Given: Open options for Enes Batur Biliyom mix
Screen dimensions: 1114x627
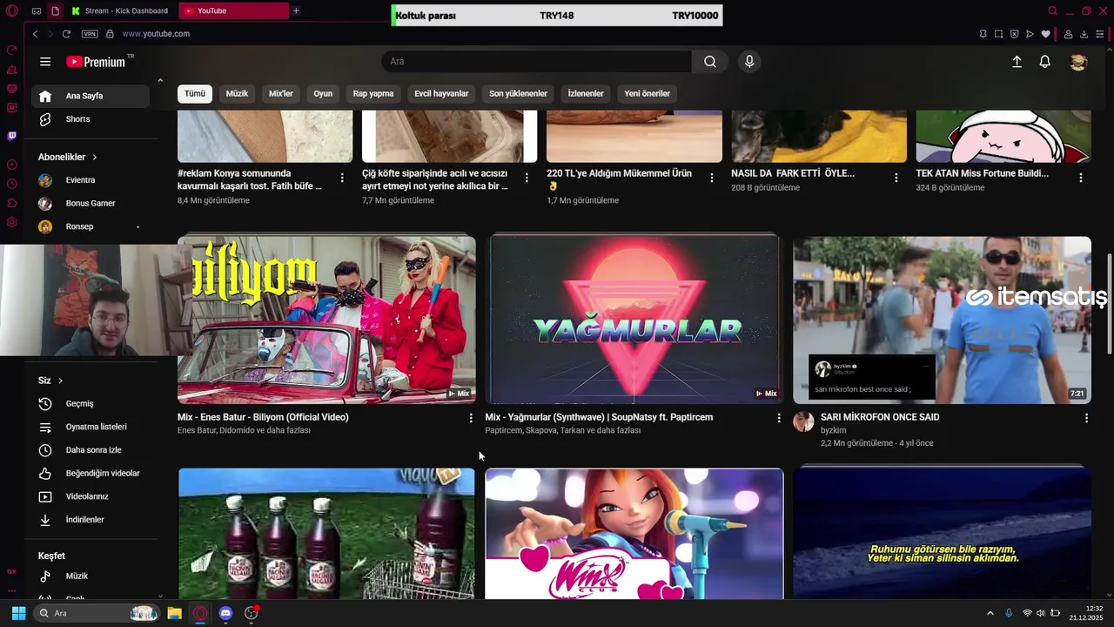Looking at the screenshot, I should pos(471,418).
